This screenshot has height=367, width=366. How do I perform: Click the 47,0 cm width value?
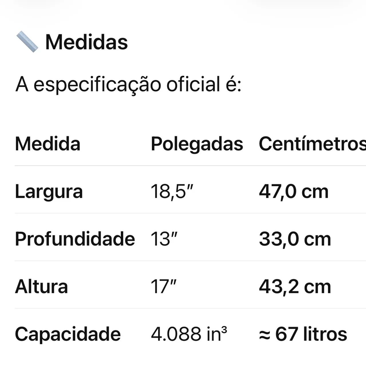(294, 191)
